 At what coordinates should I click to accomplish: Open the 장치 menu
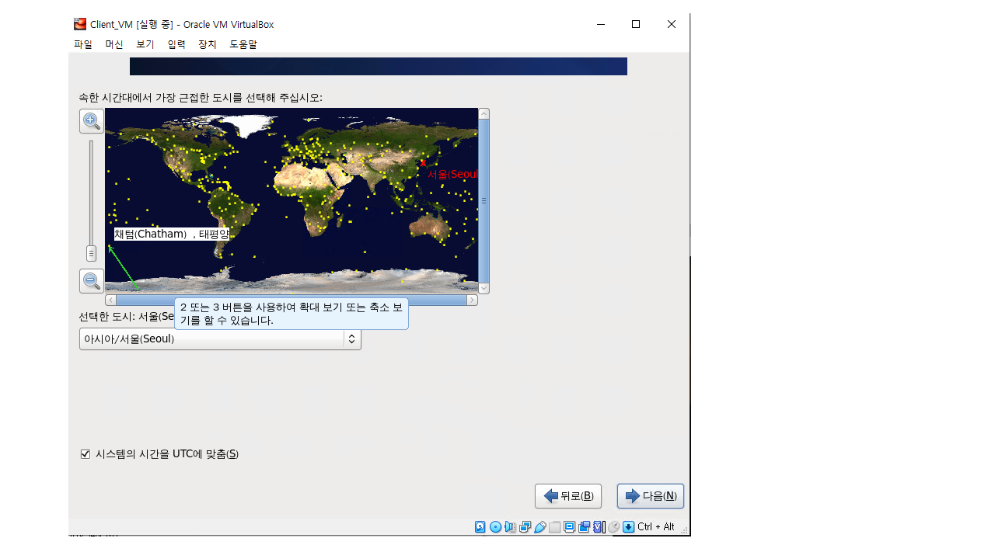pyautogui.click(x=208, y=44)
